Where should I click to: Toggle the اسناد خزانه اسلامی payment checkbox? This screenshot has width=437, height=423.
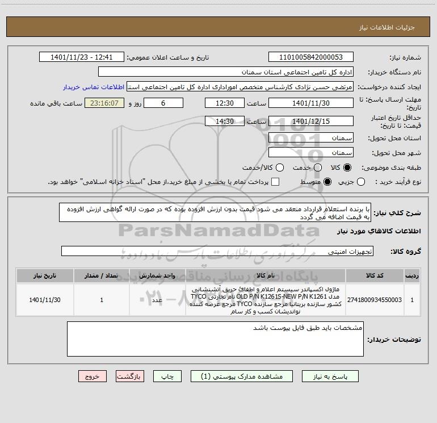275,182
